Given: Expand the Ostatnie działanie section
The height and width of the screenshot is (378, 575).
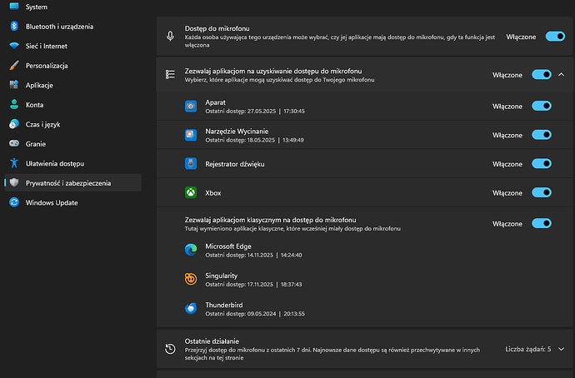Looking at the screenshot, I should point(561,349).
